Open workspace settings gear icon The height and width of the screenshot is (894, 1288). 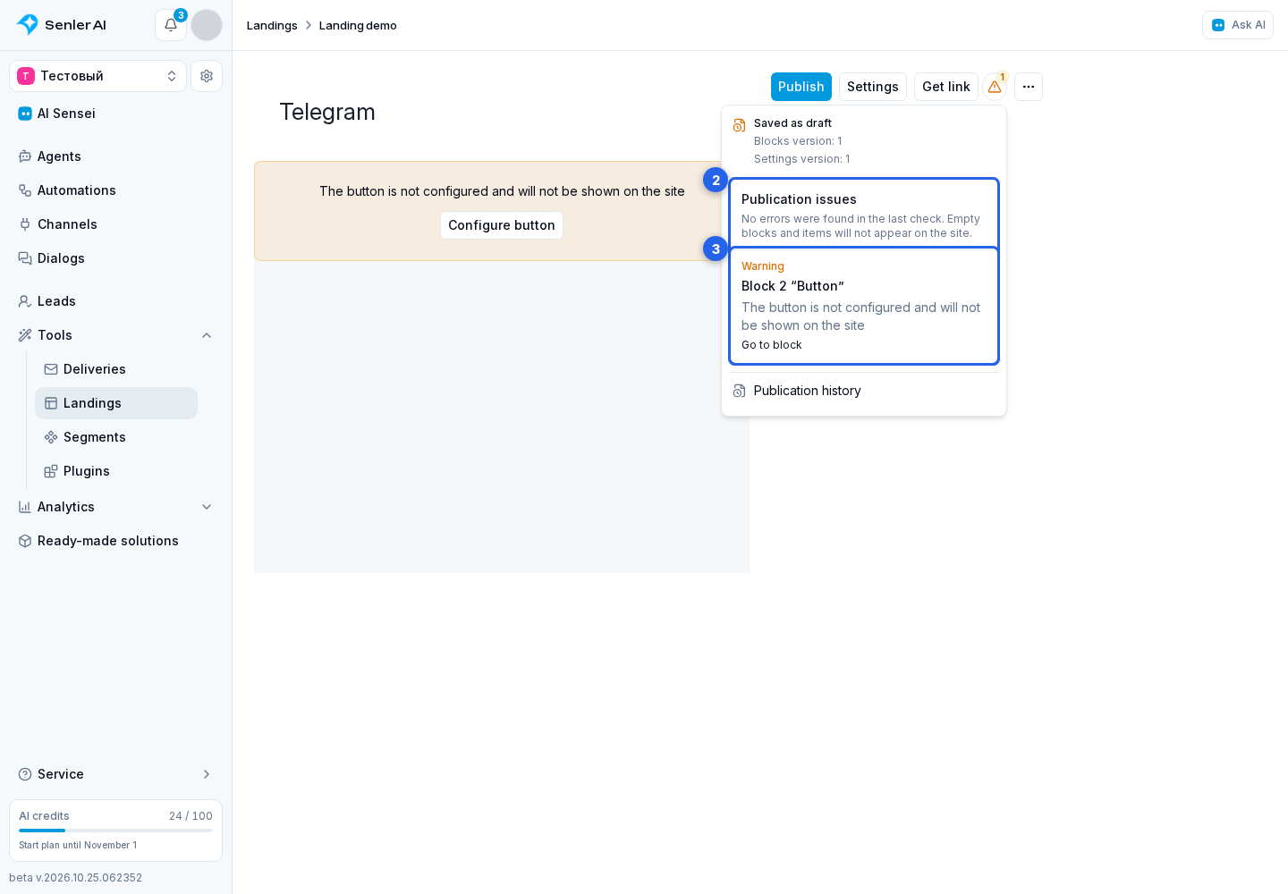207,76
